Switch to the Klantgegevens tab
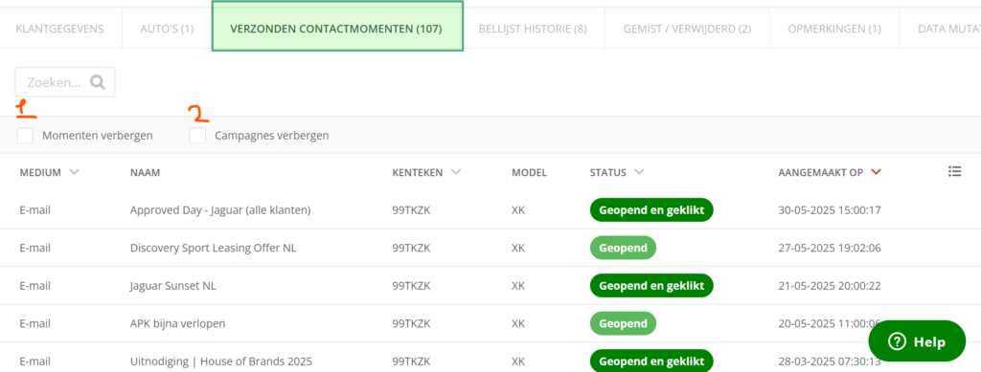The height and width of the screenshot is (372, 981). [59, 29]
